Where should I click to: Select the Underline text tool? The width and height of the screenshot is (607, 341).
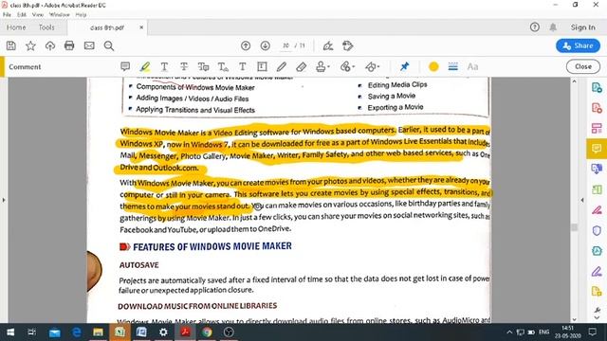click(x=164, y=66)
